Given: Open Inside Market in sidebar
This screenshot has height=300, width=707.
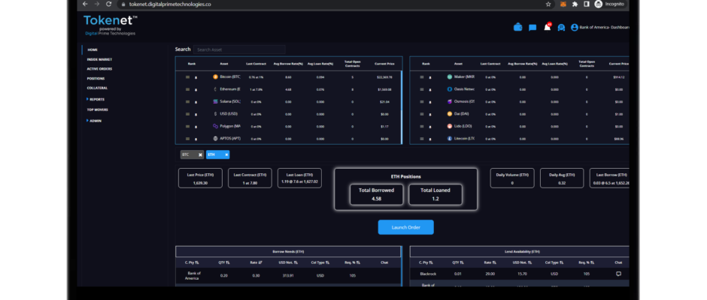Looking at the screenshot, I should [x=99, y=59].
